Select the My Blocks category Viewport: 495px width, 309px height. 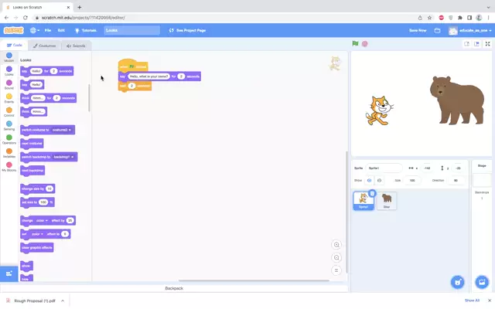(x=9, y=167)
